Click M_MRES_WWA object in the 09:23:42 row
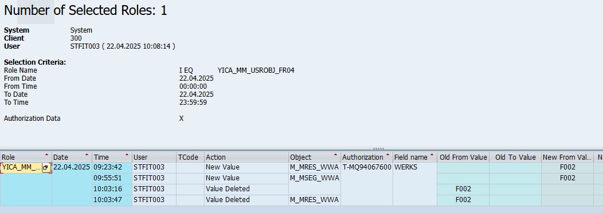603x213 pixels. coord(314,167)
